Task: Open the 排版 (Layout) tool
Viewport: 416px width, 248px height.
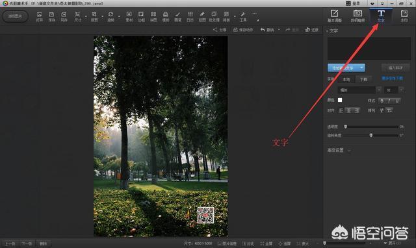Action: [x=226, y=16]
